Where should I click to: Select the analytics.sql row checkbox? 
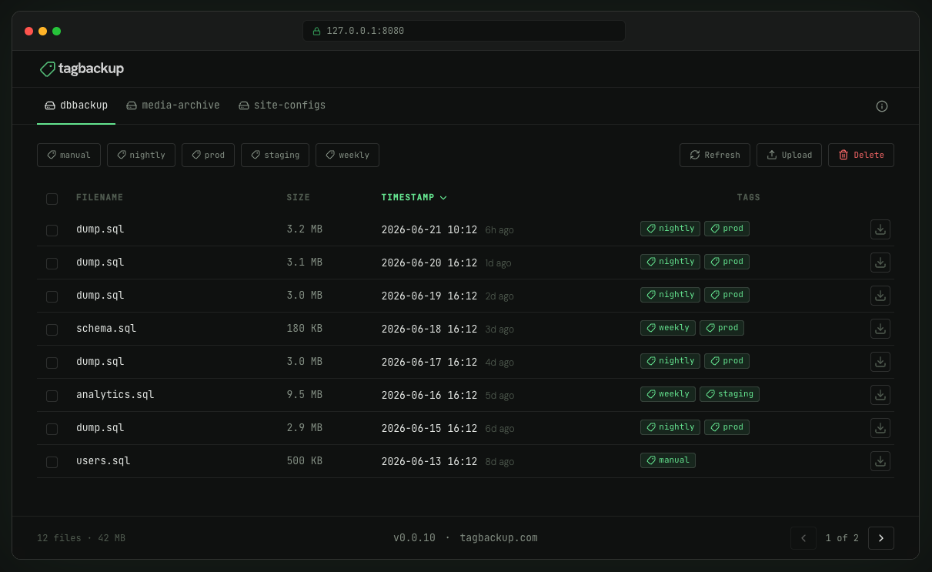click(x=52, y=396)
